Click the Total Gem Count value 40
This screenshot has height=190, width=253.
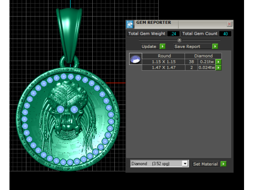point(225,34)
